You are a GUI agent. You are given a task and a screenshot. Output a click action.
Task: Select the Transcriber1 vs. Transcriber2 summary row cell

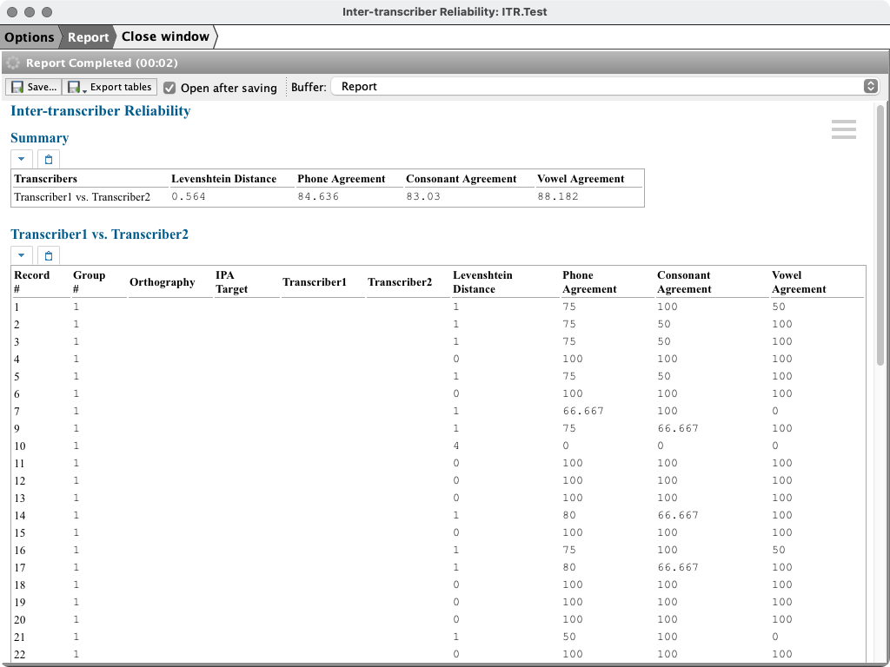click(x=82, y=197)
